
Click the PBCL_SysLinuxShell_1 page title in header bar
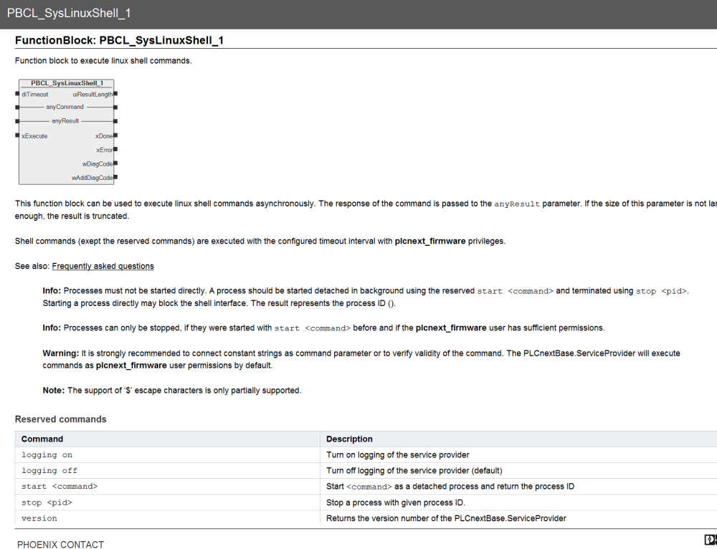69,14
